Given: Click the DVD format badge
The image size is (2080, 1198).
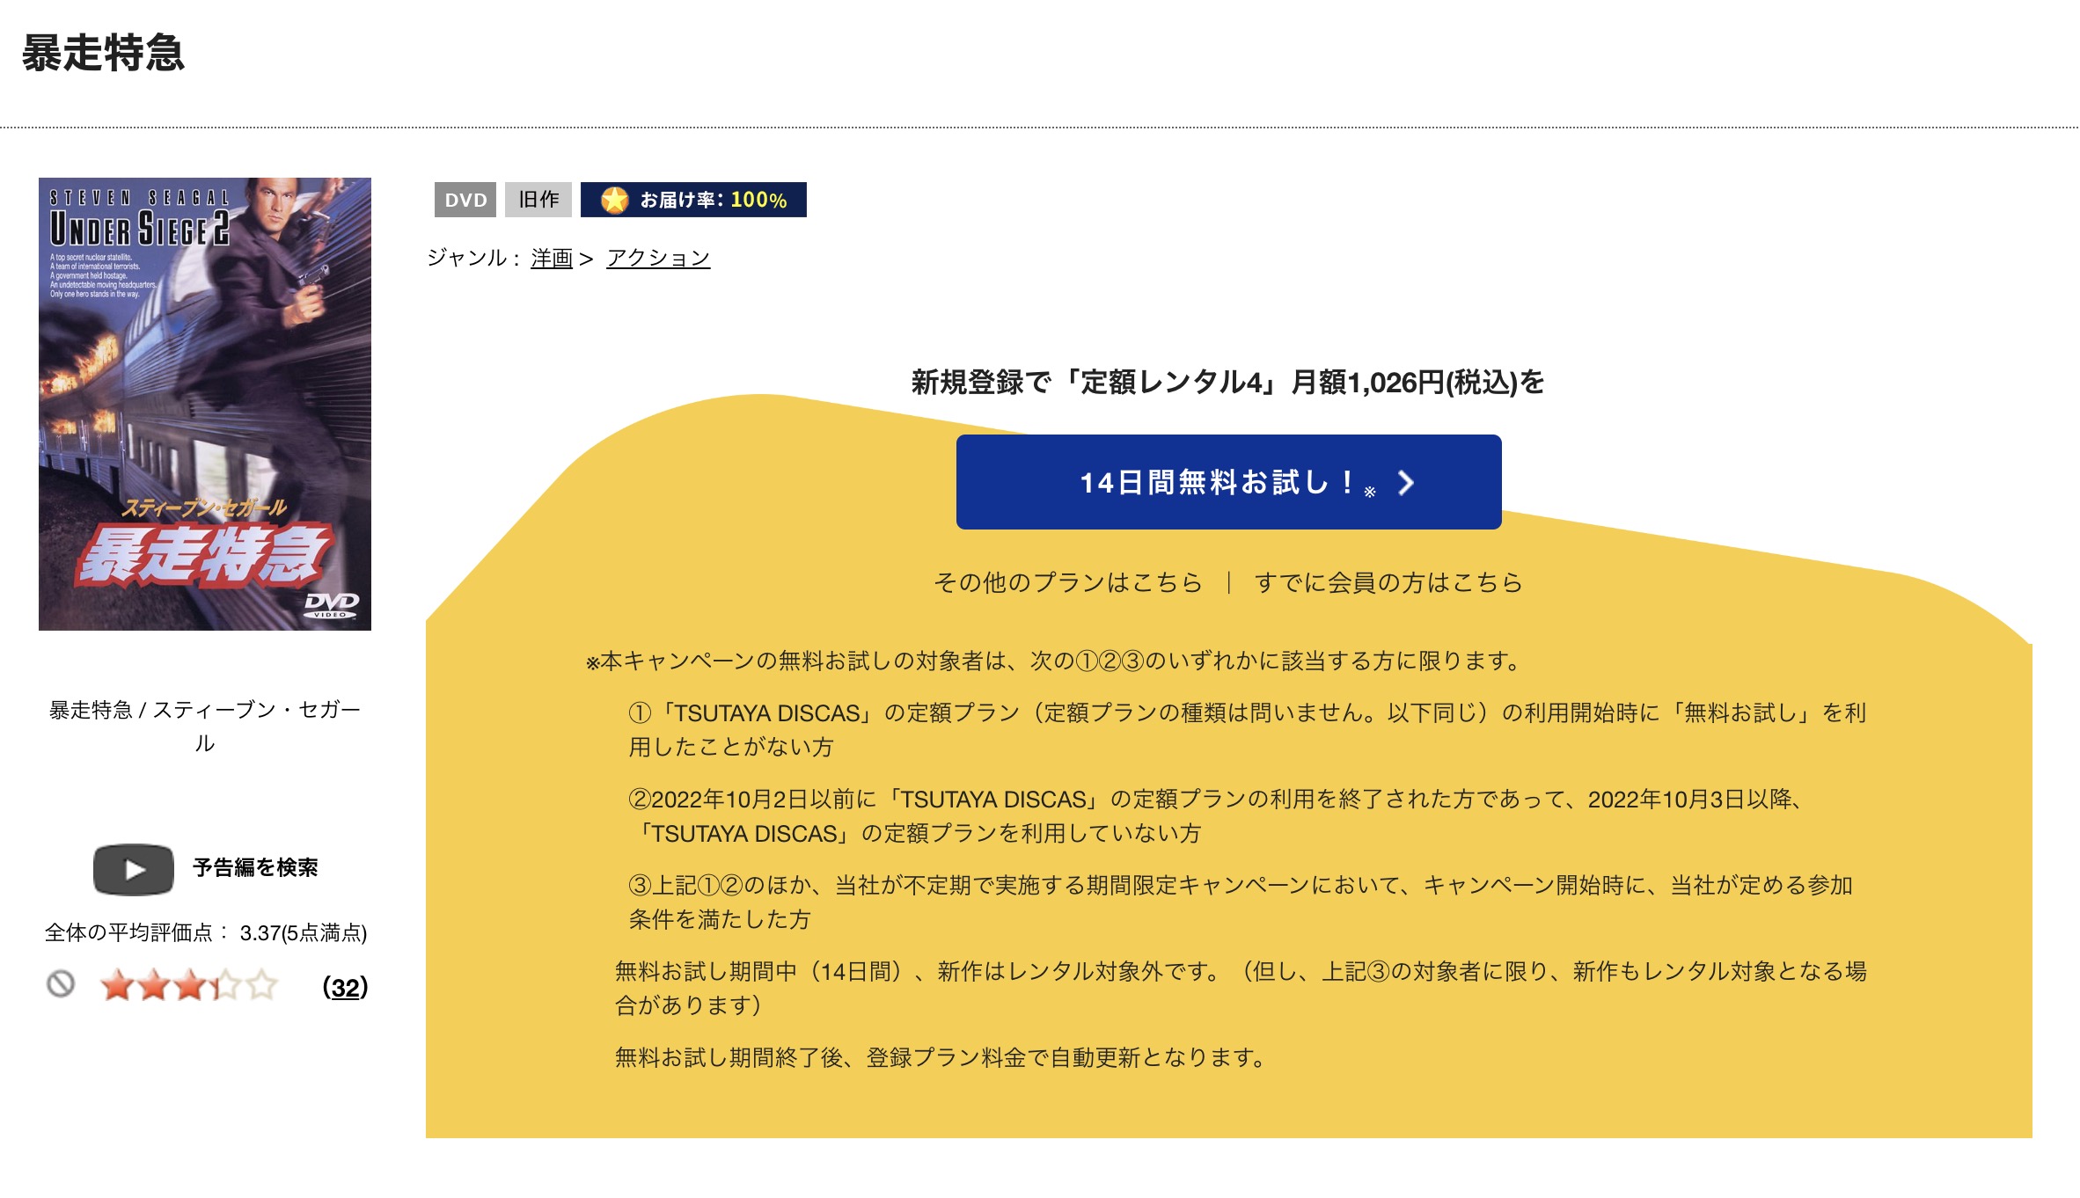Looking at the screenshot, I should click(465, 200).
